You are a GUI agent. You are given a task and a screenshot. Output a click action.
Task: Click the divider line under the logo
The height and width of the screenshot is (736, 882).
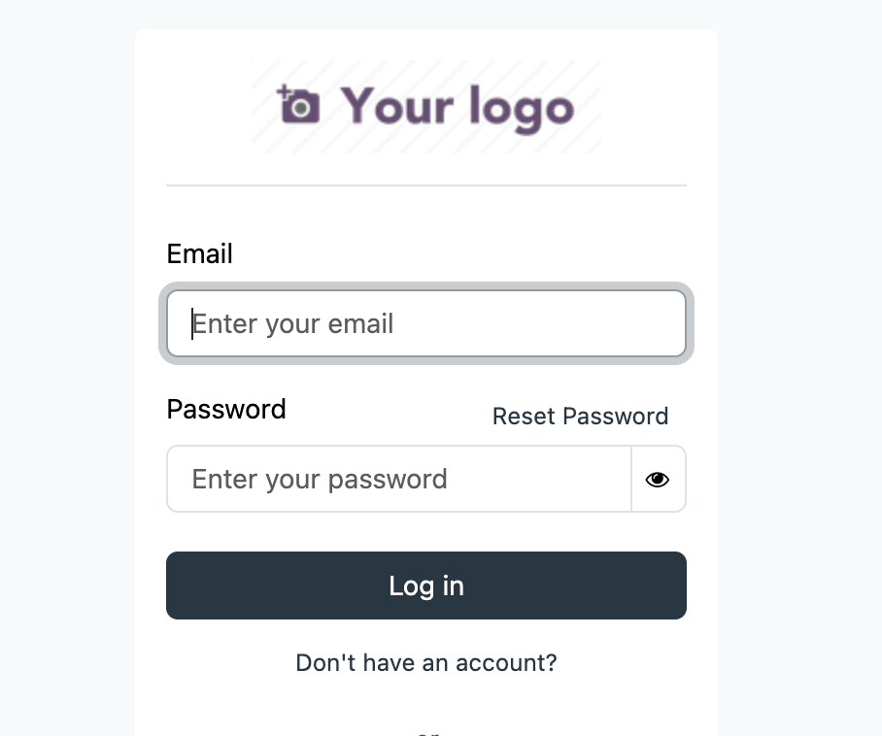[x=426, y=184]
